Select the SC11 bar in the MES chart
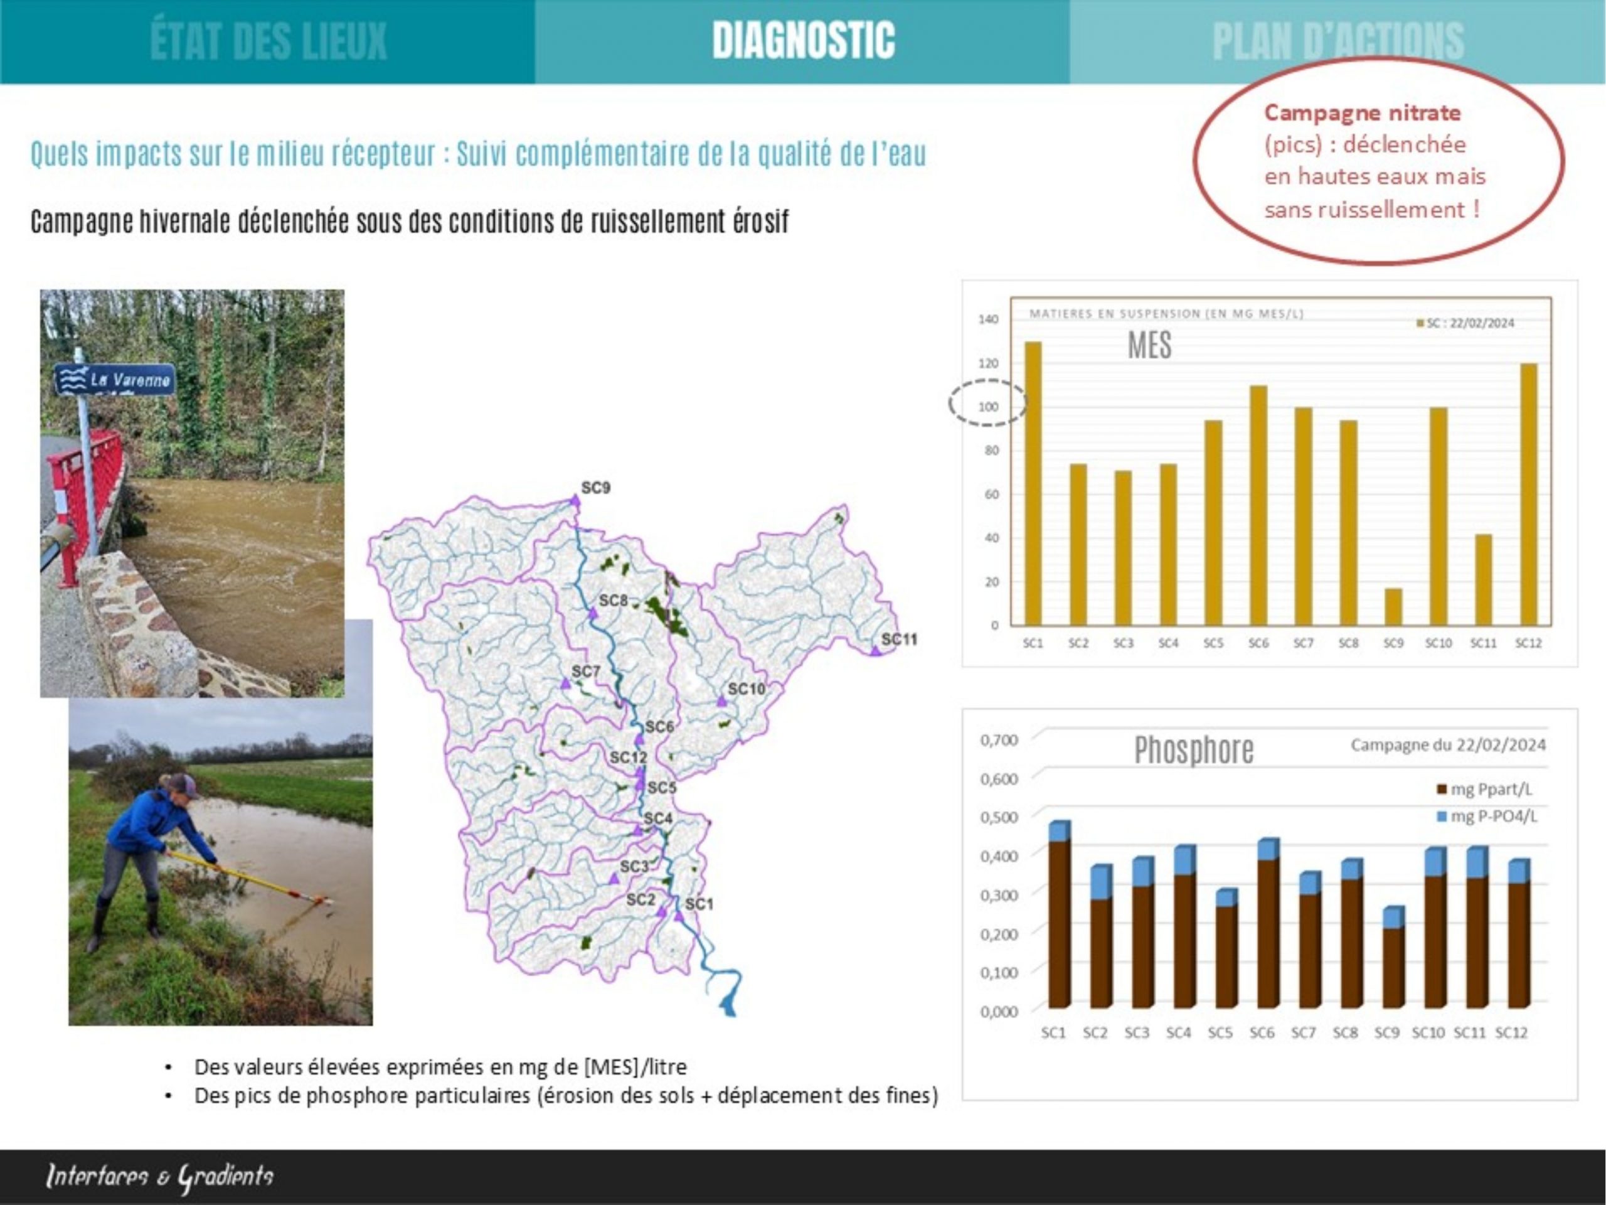The width and height of the screenshot is (1606, 1205). [1483, 581]
